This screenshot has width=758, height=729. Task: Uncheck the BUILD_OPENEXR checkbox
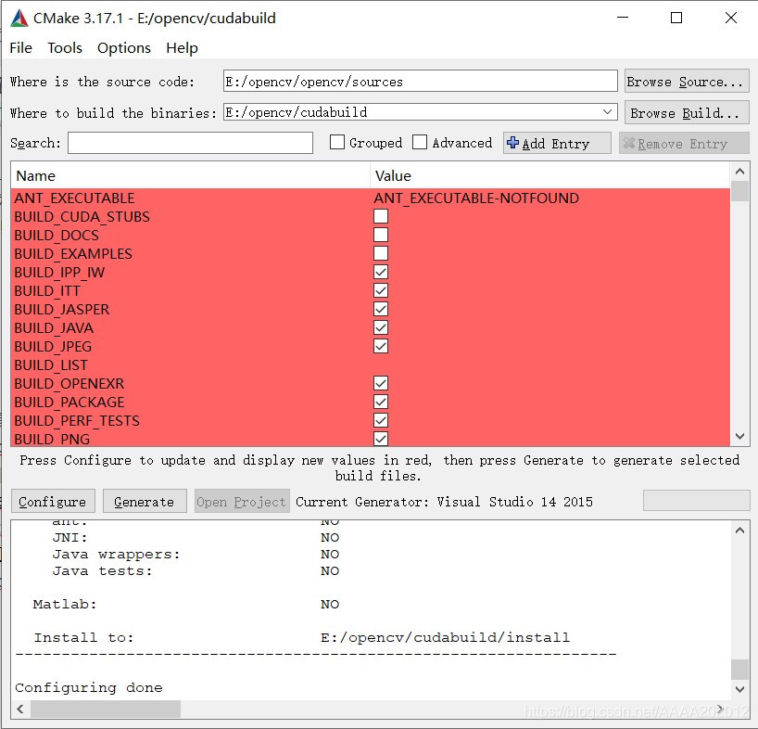tap(381, 383)
